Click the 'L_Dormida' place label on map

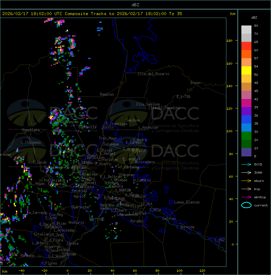[185, 227]
